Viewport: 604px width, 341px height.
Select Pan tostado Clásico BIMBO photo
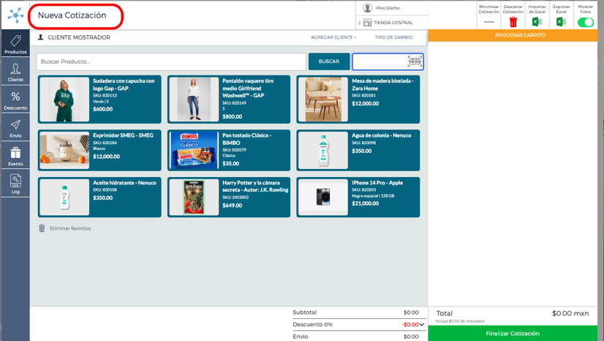194,150
